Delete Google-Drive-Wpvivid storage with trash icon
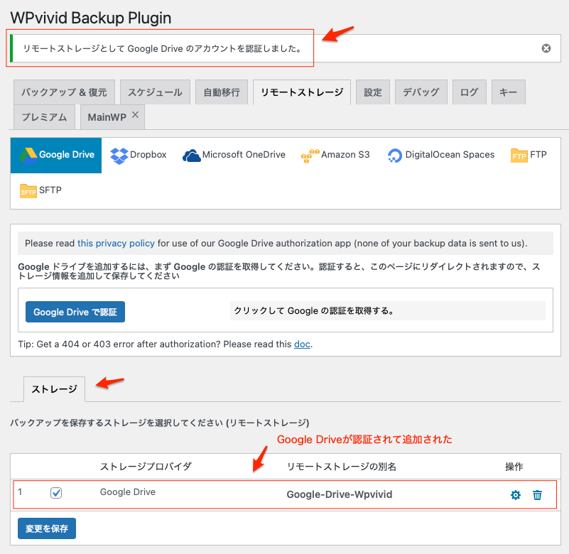Image resolution: width=569 pixels, height=554 pixels. click(x=537, y=495)
